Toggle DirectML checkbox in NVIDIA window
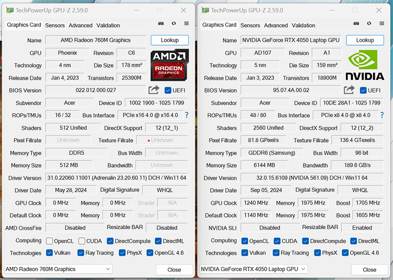This screenshot has width=393, height=280. click(353, 241)
